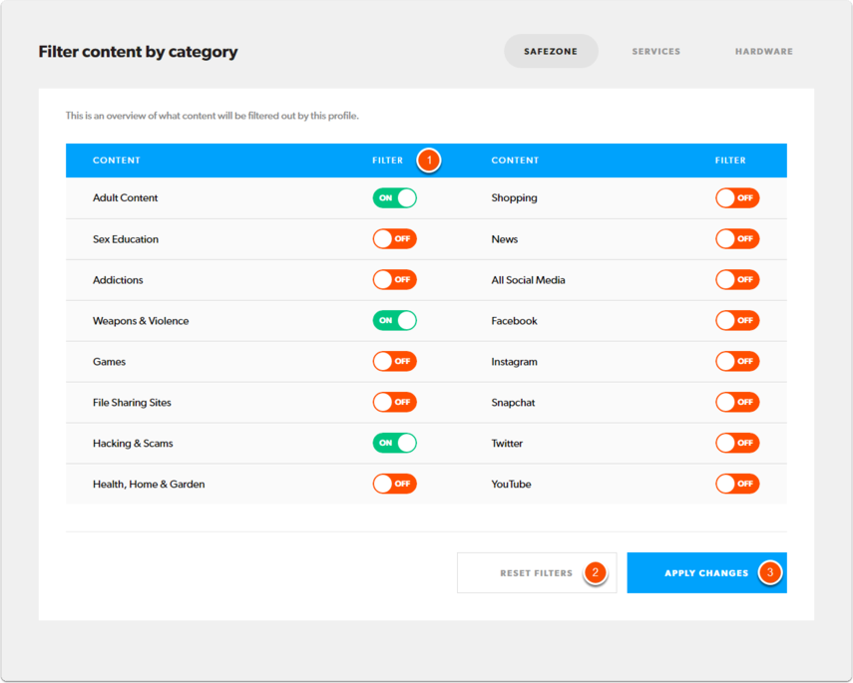This screenshot has width=853, height=683.
Task: Enable Snapchat content filtering
Action: pos(736,402)
